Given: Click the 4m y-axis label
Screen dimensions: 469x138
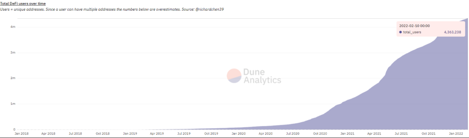Looking at the screenshot, I should pyautogui.click(x=12, y=27).
